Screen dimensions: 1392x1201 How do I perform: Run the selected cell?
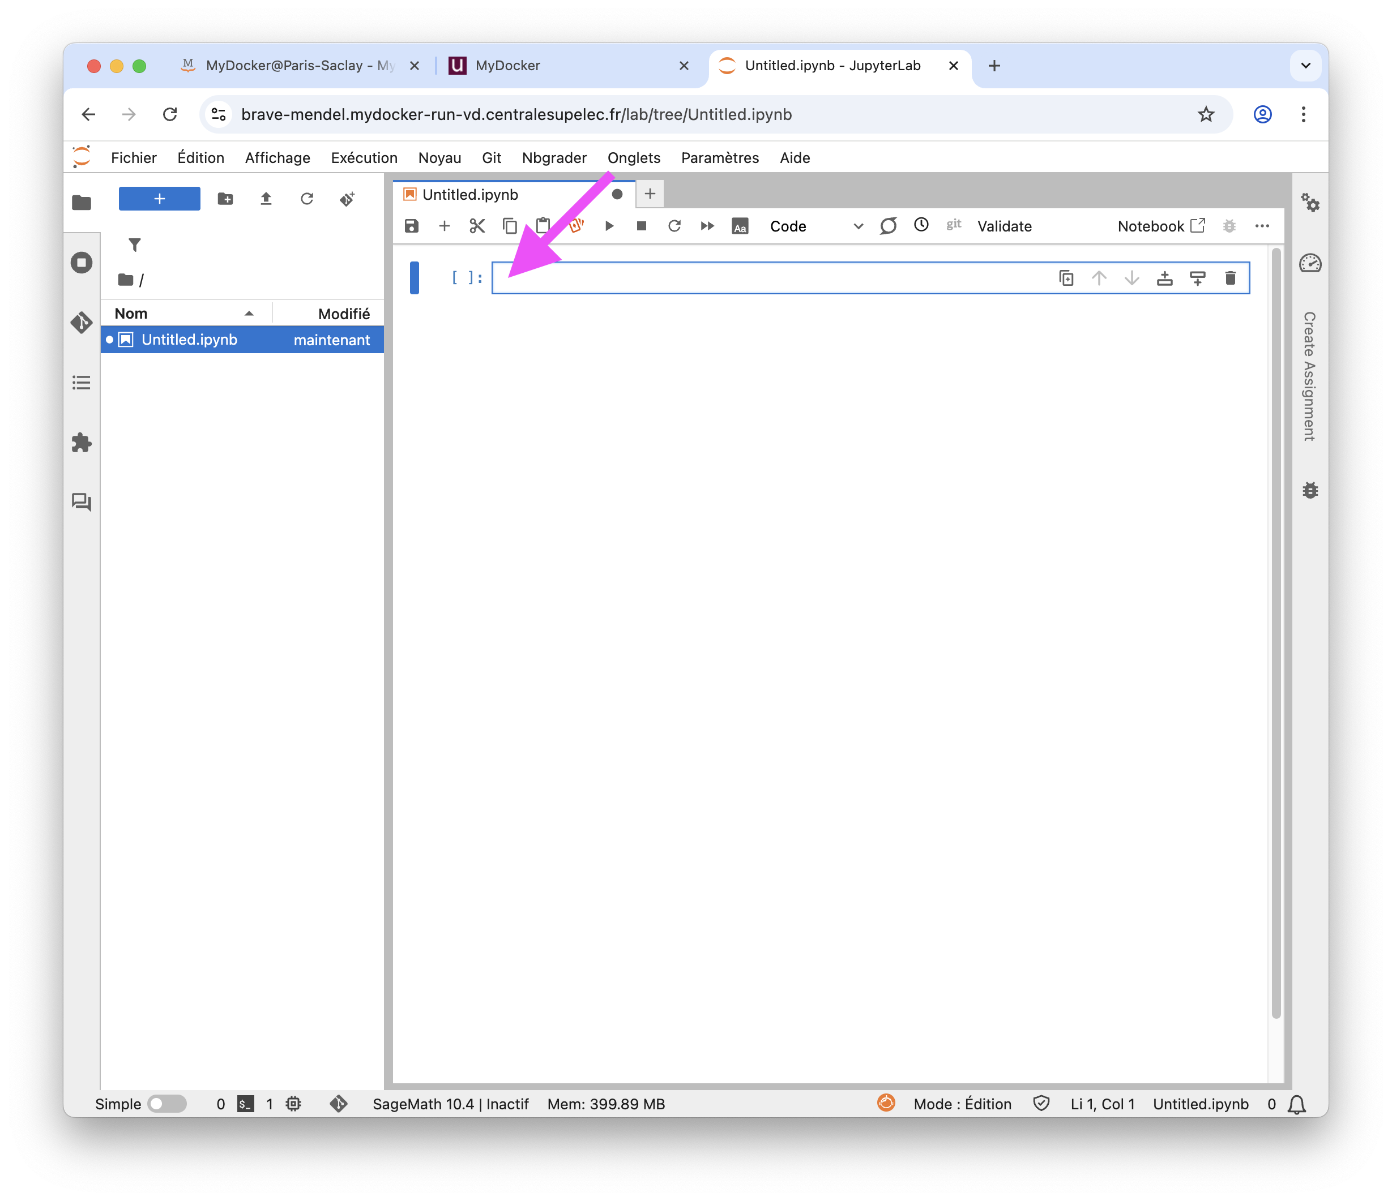point(609,226)
